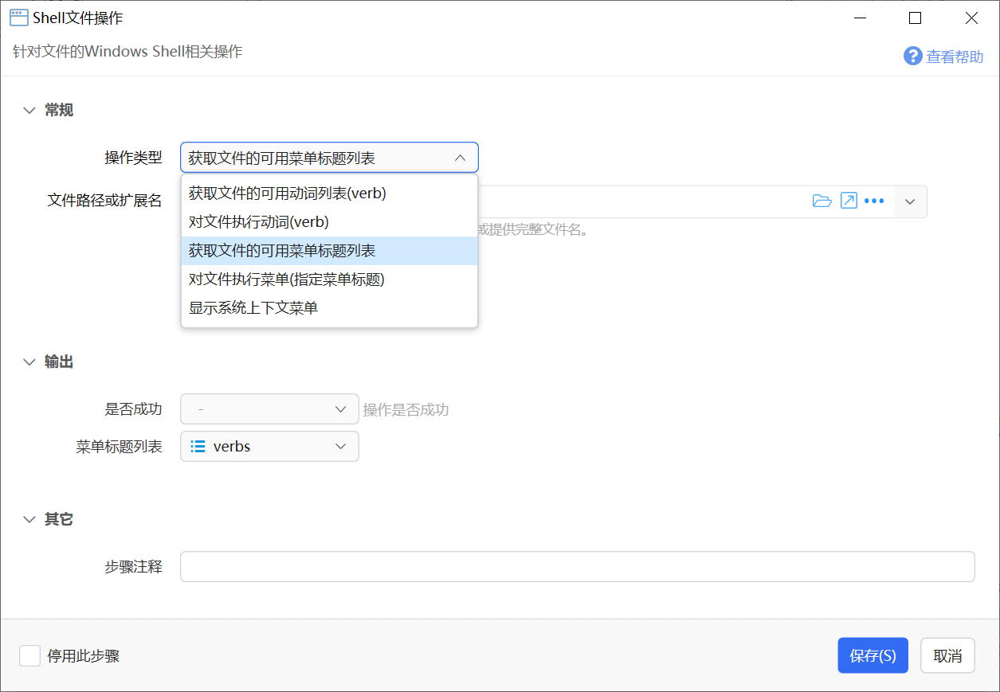
Task: Click the Shell文件操作 window title icon
Action: pos(19,18)
